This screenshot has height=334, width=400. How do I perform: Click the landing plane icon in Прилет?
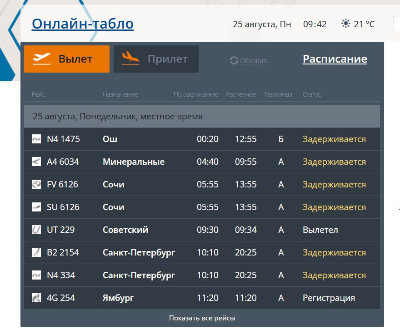coord(130,59)
